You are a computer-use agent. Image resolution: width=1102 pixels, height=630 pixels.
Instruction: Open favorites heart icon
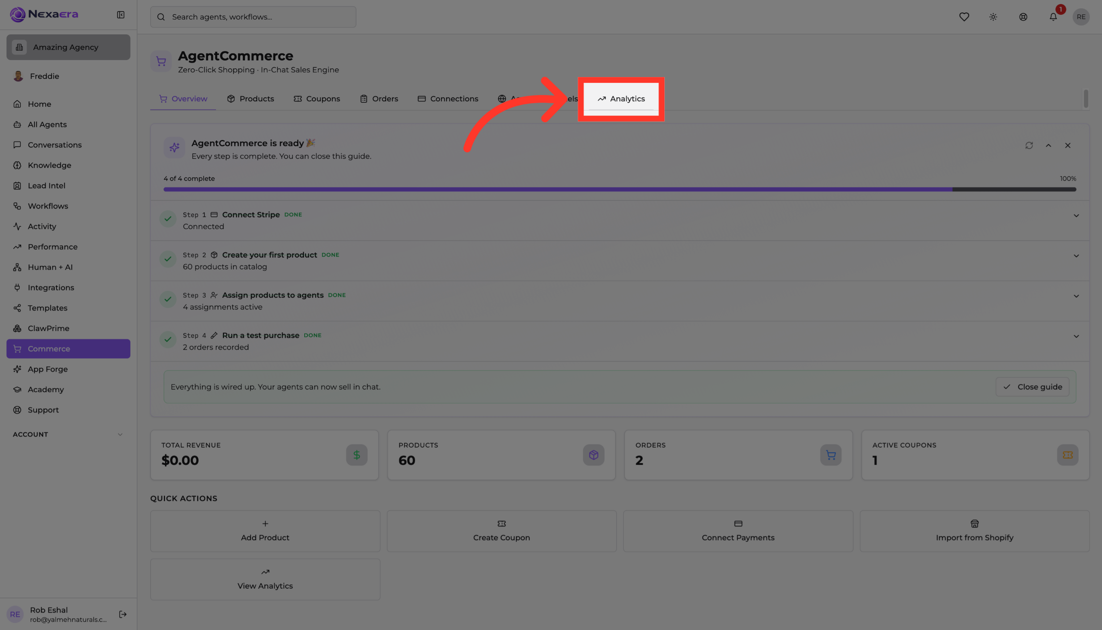tap(963, 17)
